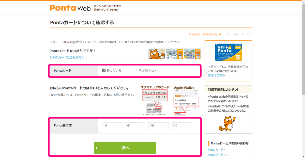The image size is (305, 158).
Task: Click the 完了 step label
Action: coord(249,34)
